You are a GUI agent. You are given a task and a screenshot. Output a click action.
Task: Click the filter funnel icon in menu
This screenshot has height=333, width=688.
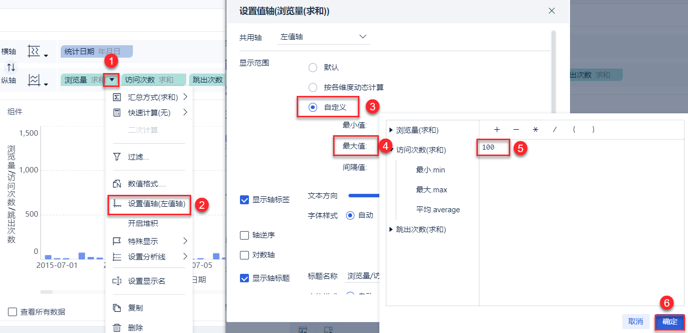click(x=117, y=157)
